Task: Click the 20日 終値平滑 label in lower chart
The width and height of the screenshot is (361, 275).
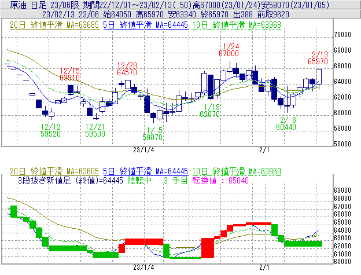Action: [54, 171]
